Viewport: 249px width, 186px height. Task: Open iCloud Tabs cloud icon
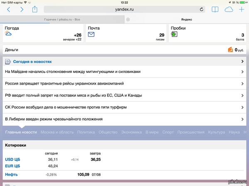[x=229, y=9]
